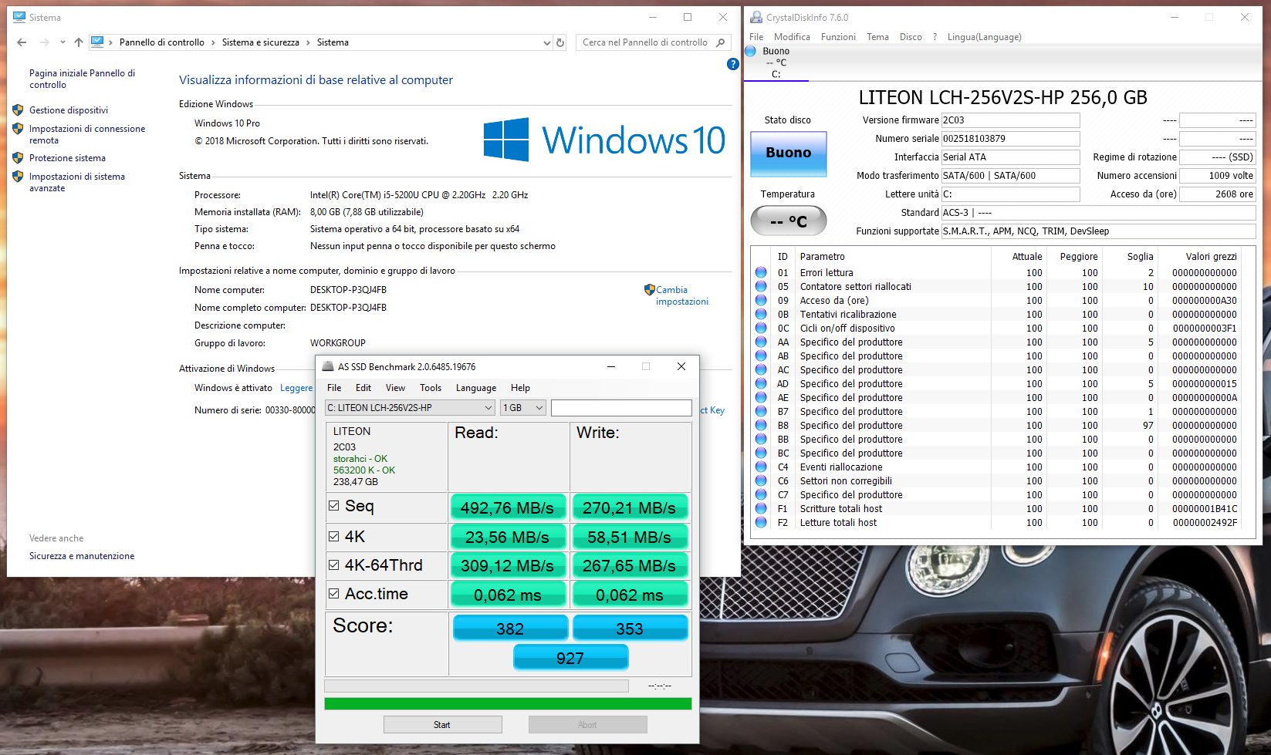Click status dot for Cicli on/off dispositivo
This screenshot has height=755, width=1271.
pos(761,328)
